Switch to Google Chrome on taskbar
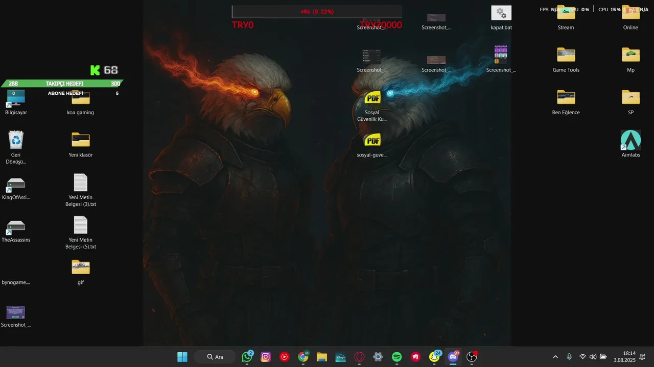Viewport: 654px width, 367px height. coord(303,357)
